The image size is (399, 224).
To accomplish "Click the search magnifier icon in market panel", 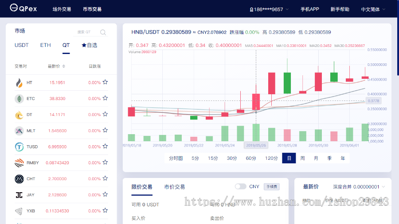I will (x=103, y=32).
